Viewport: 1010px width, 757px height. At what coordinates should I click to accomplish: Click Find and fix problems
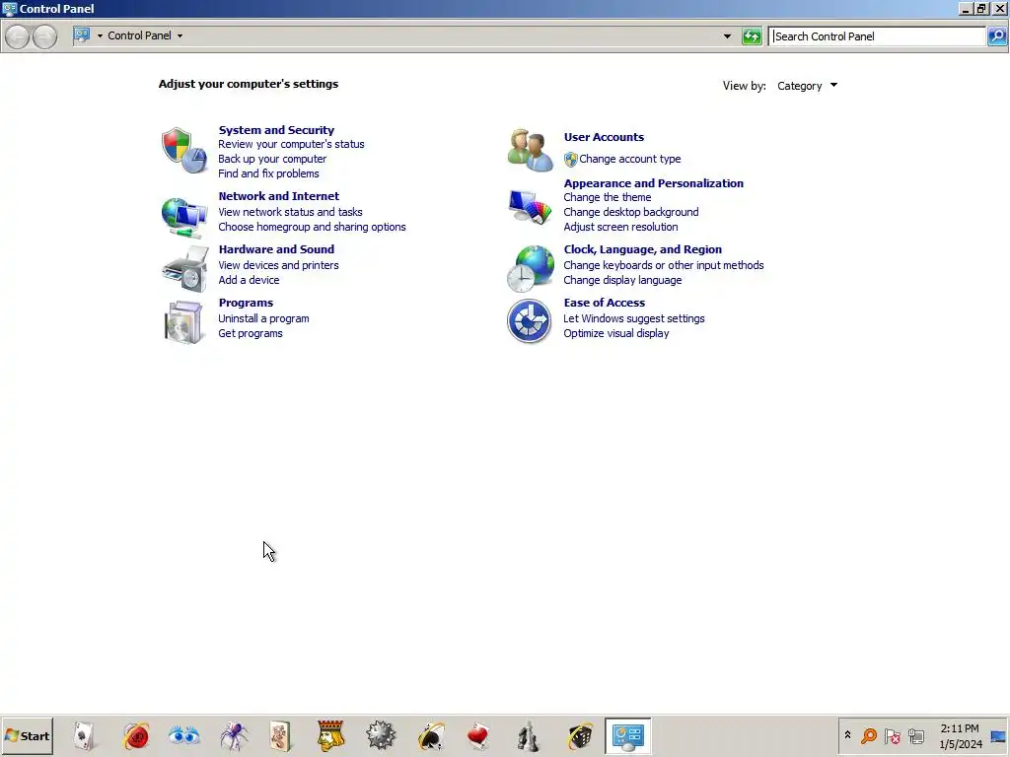click(268, 173)
